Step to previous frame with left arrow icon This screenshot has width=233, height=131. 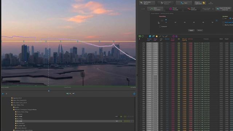(x=67, y=94)
